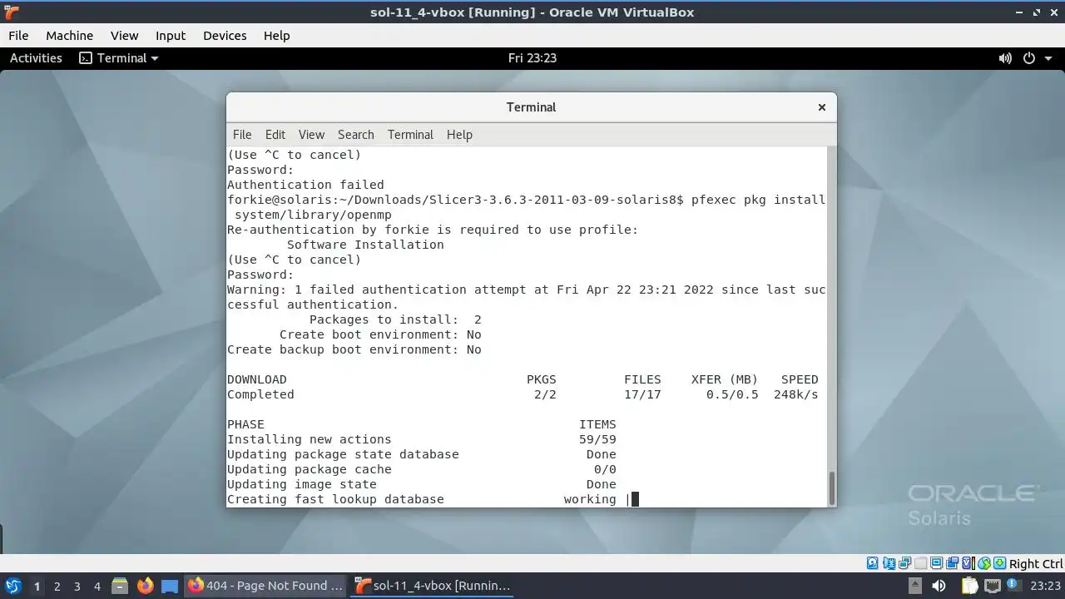Open the Terminal window's Edit menu
This screenshot has width=1065, height=599.
point(275,135)
